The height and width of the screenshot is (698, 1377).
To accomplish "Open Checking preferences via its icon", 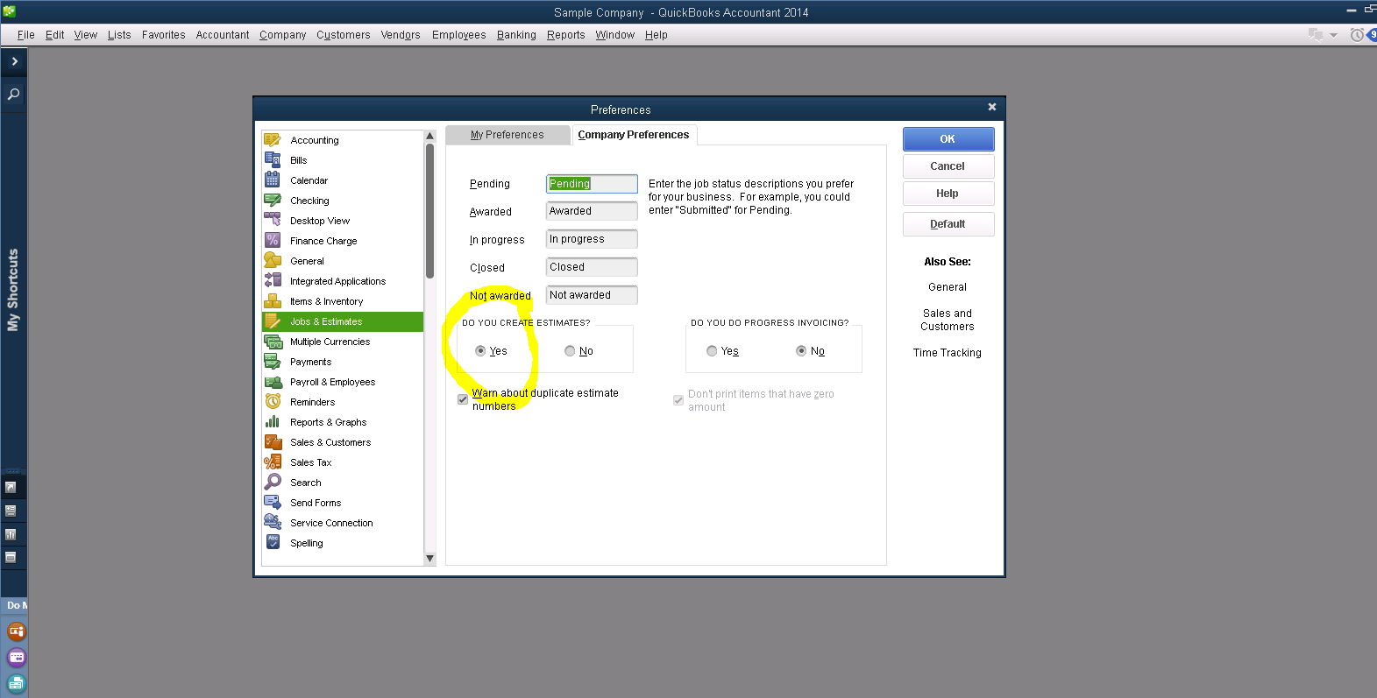I will [x=273, y=201].
